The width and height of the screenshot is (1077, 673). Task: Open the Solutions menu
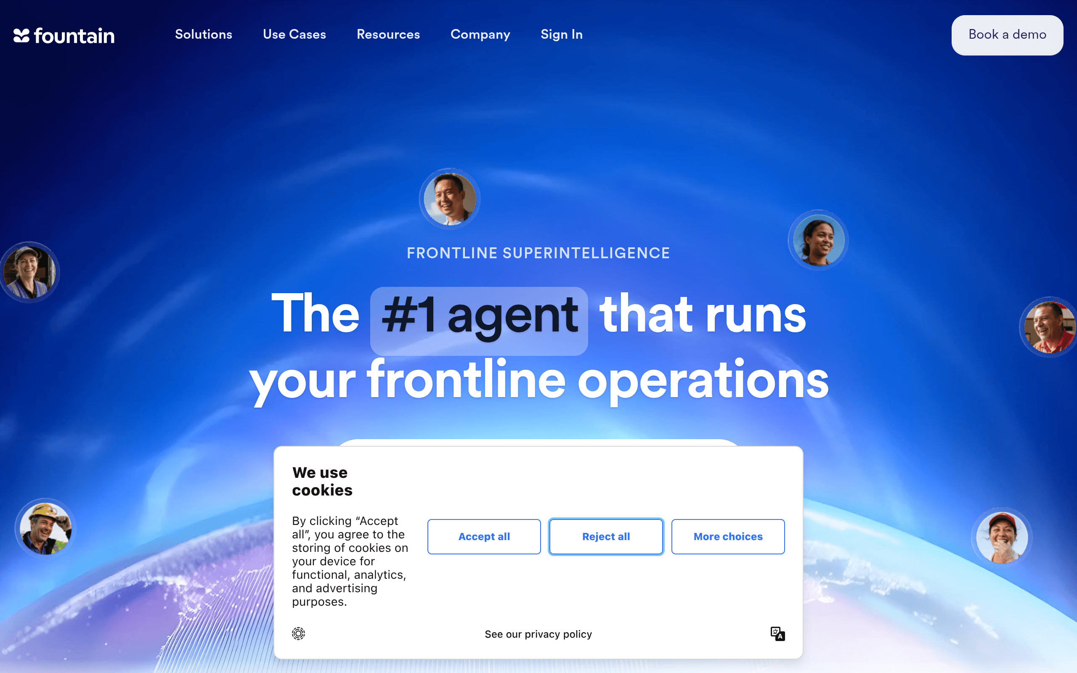click(203, 34)
